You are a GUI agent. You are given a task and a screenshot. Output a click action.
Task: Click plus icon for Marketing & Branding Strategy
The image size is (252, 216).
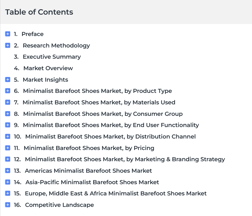point(8,159)
